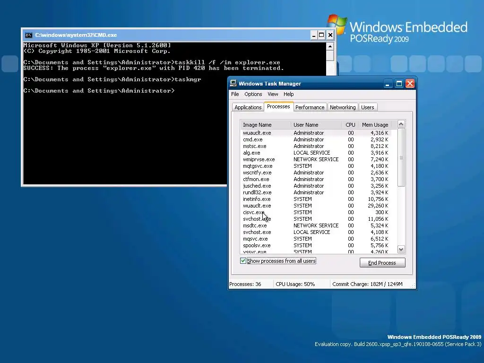Select the mstsc.exe process row
The height and width of the screenshot is (363, 484).
coord(316,146)
